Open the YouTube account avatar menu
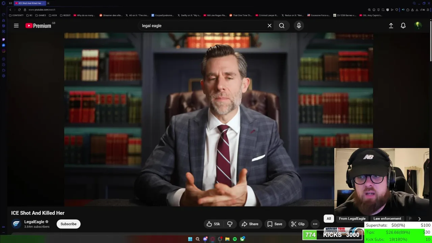Image resolution: width=432 pixels, height=243 pixels. [x=418, y=26]
